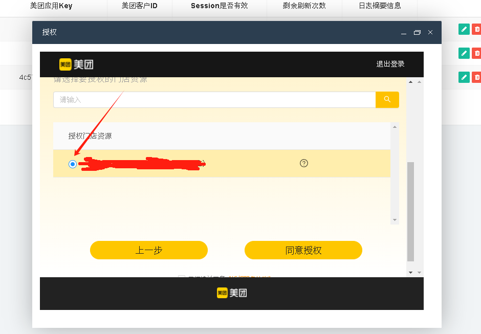Image resolution: width=481 pixels, height=334 pixels.
Task: Click the Session是否有效 column header
Action: (220, 6)
